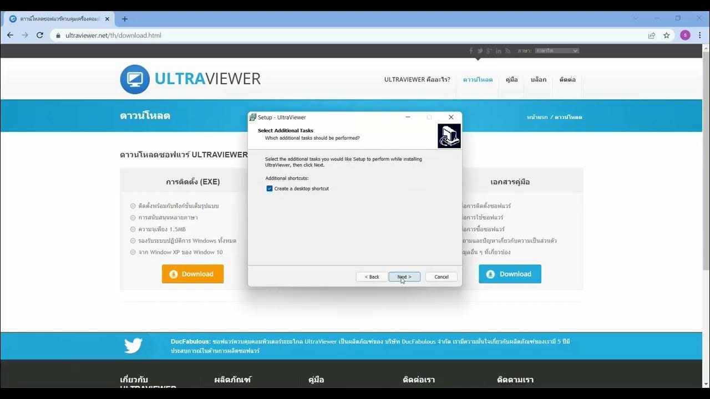Click the orange Download button
Image resolution: width=710 pixels, height=399 pixels.
pyautogui.click(x=192, y=274)
